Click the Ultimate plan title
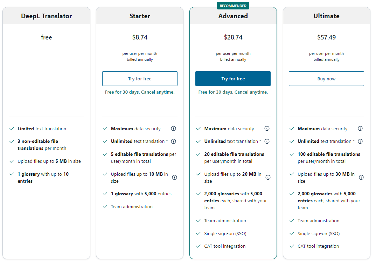The image size is (376, 261). (x=326, y=16)
